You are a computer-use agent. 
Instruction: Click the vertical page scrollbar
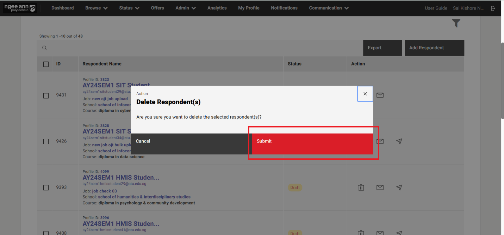pos(502,81)
